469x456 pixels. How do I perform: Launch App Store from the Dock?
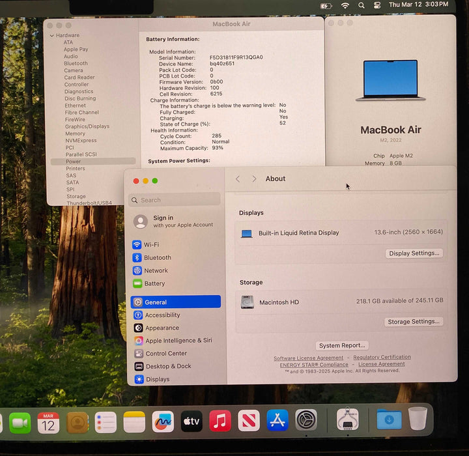pyautogui.click(x=277, y=420)
